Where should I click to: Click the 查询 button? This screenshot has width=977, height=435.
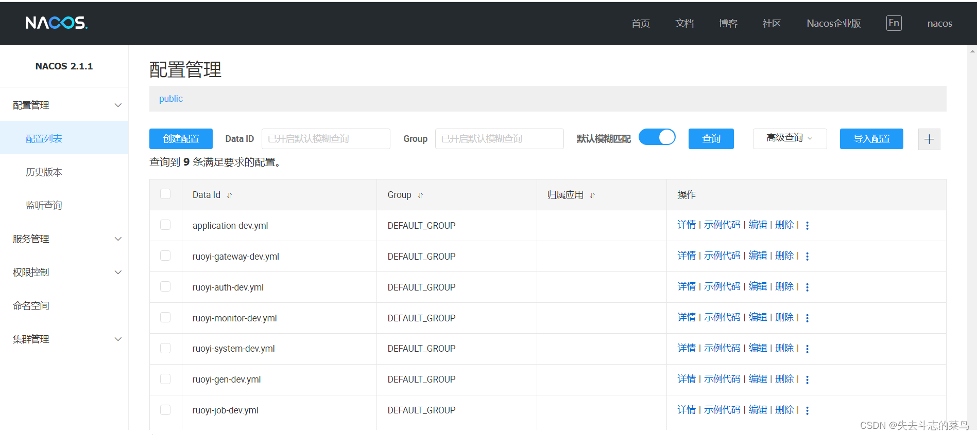click(x=711, y=139)
